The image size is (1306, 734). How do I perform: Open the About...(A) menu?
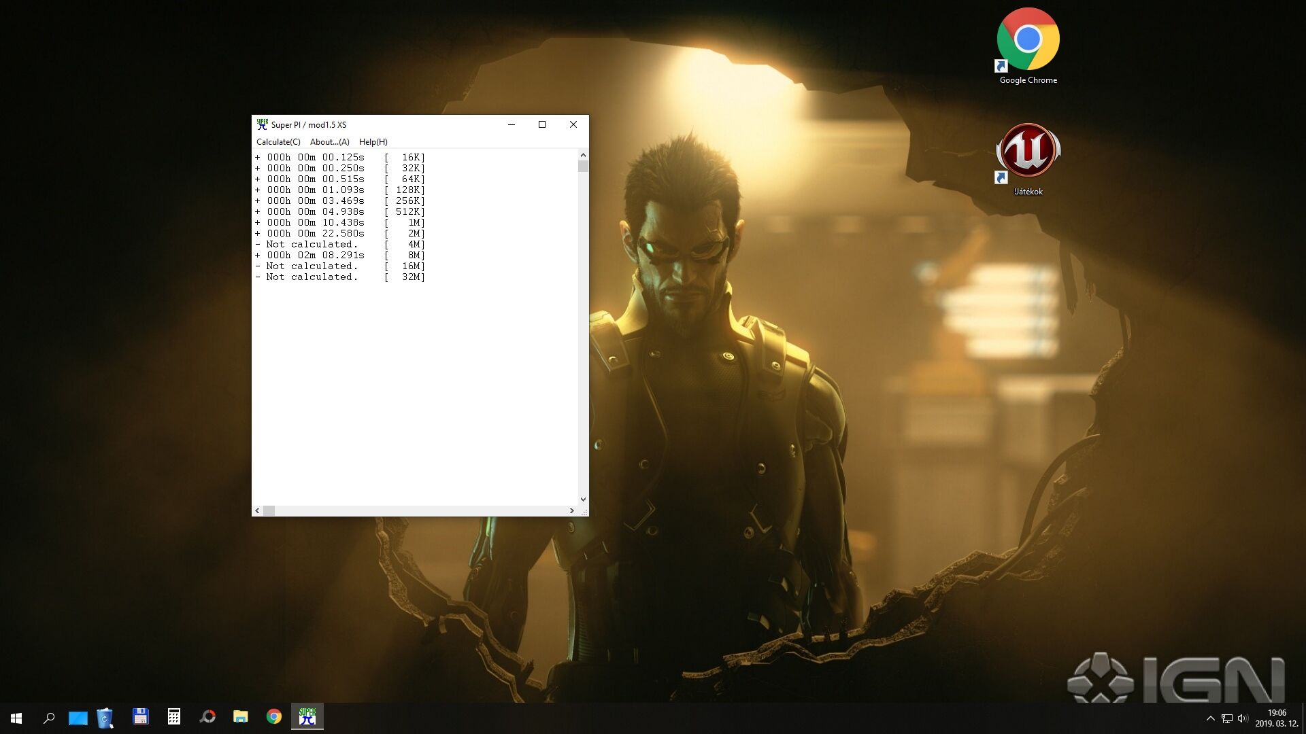click(x=329, y=142)
